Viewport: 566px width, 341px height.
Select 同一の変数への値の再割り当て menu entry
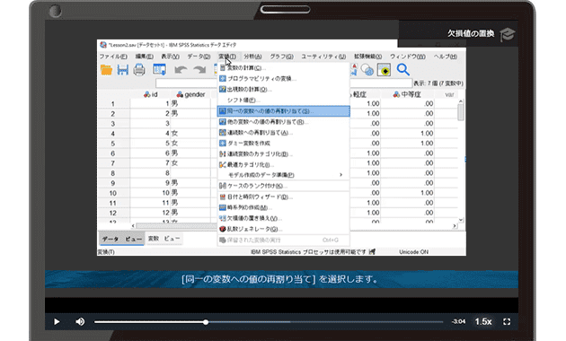pos(283,111)
